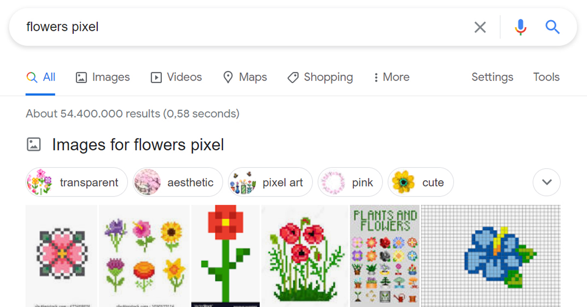Select the pink filter chip
Image resolution: width=587 pixels, height=307 pixels.
tap(350, 182)
